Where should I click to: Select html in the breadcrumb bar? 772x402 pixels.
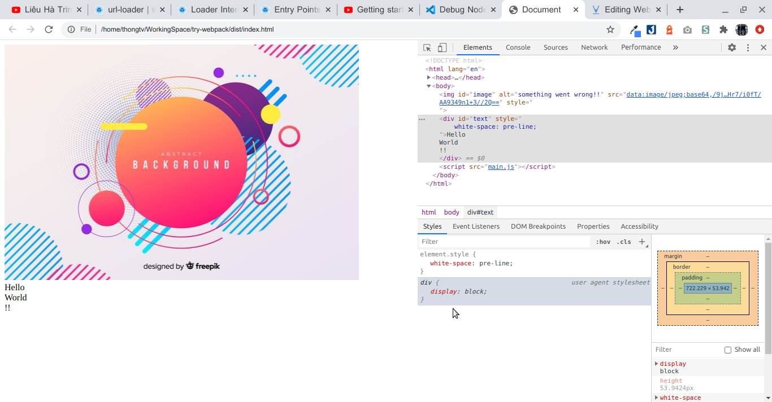(x=429, y=212)
